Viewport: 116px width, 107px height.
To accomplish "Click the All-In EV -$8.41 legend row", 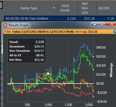I will point(26,55).
